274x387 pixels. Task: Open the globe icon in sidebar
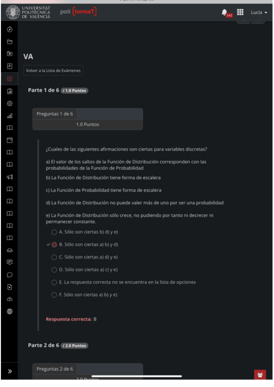[x=10, y=312]
